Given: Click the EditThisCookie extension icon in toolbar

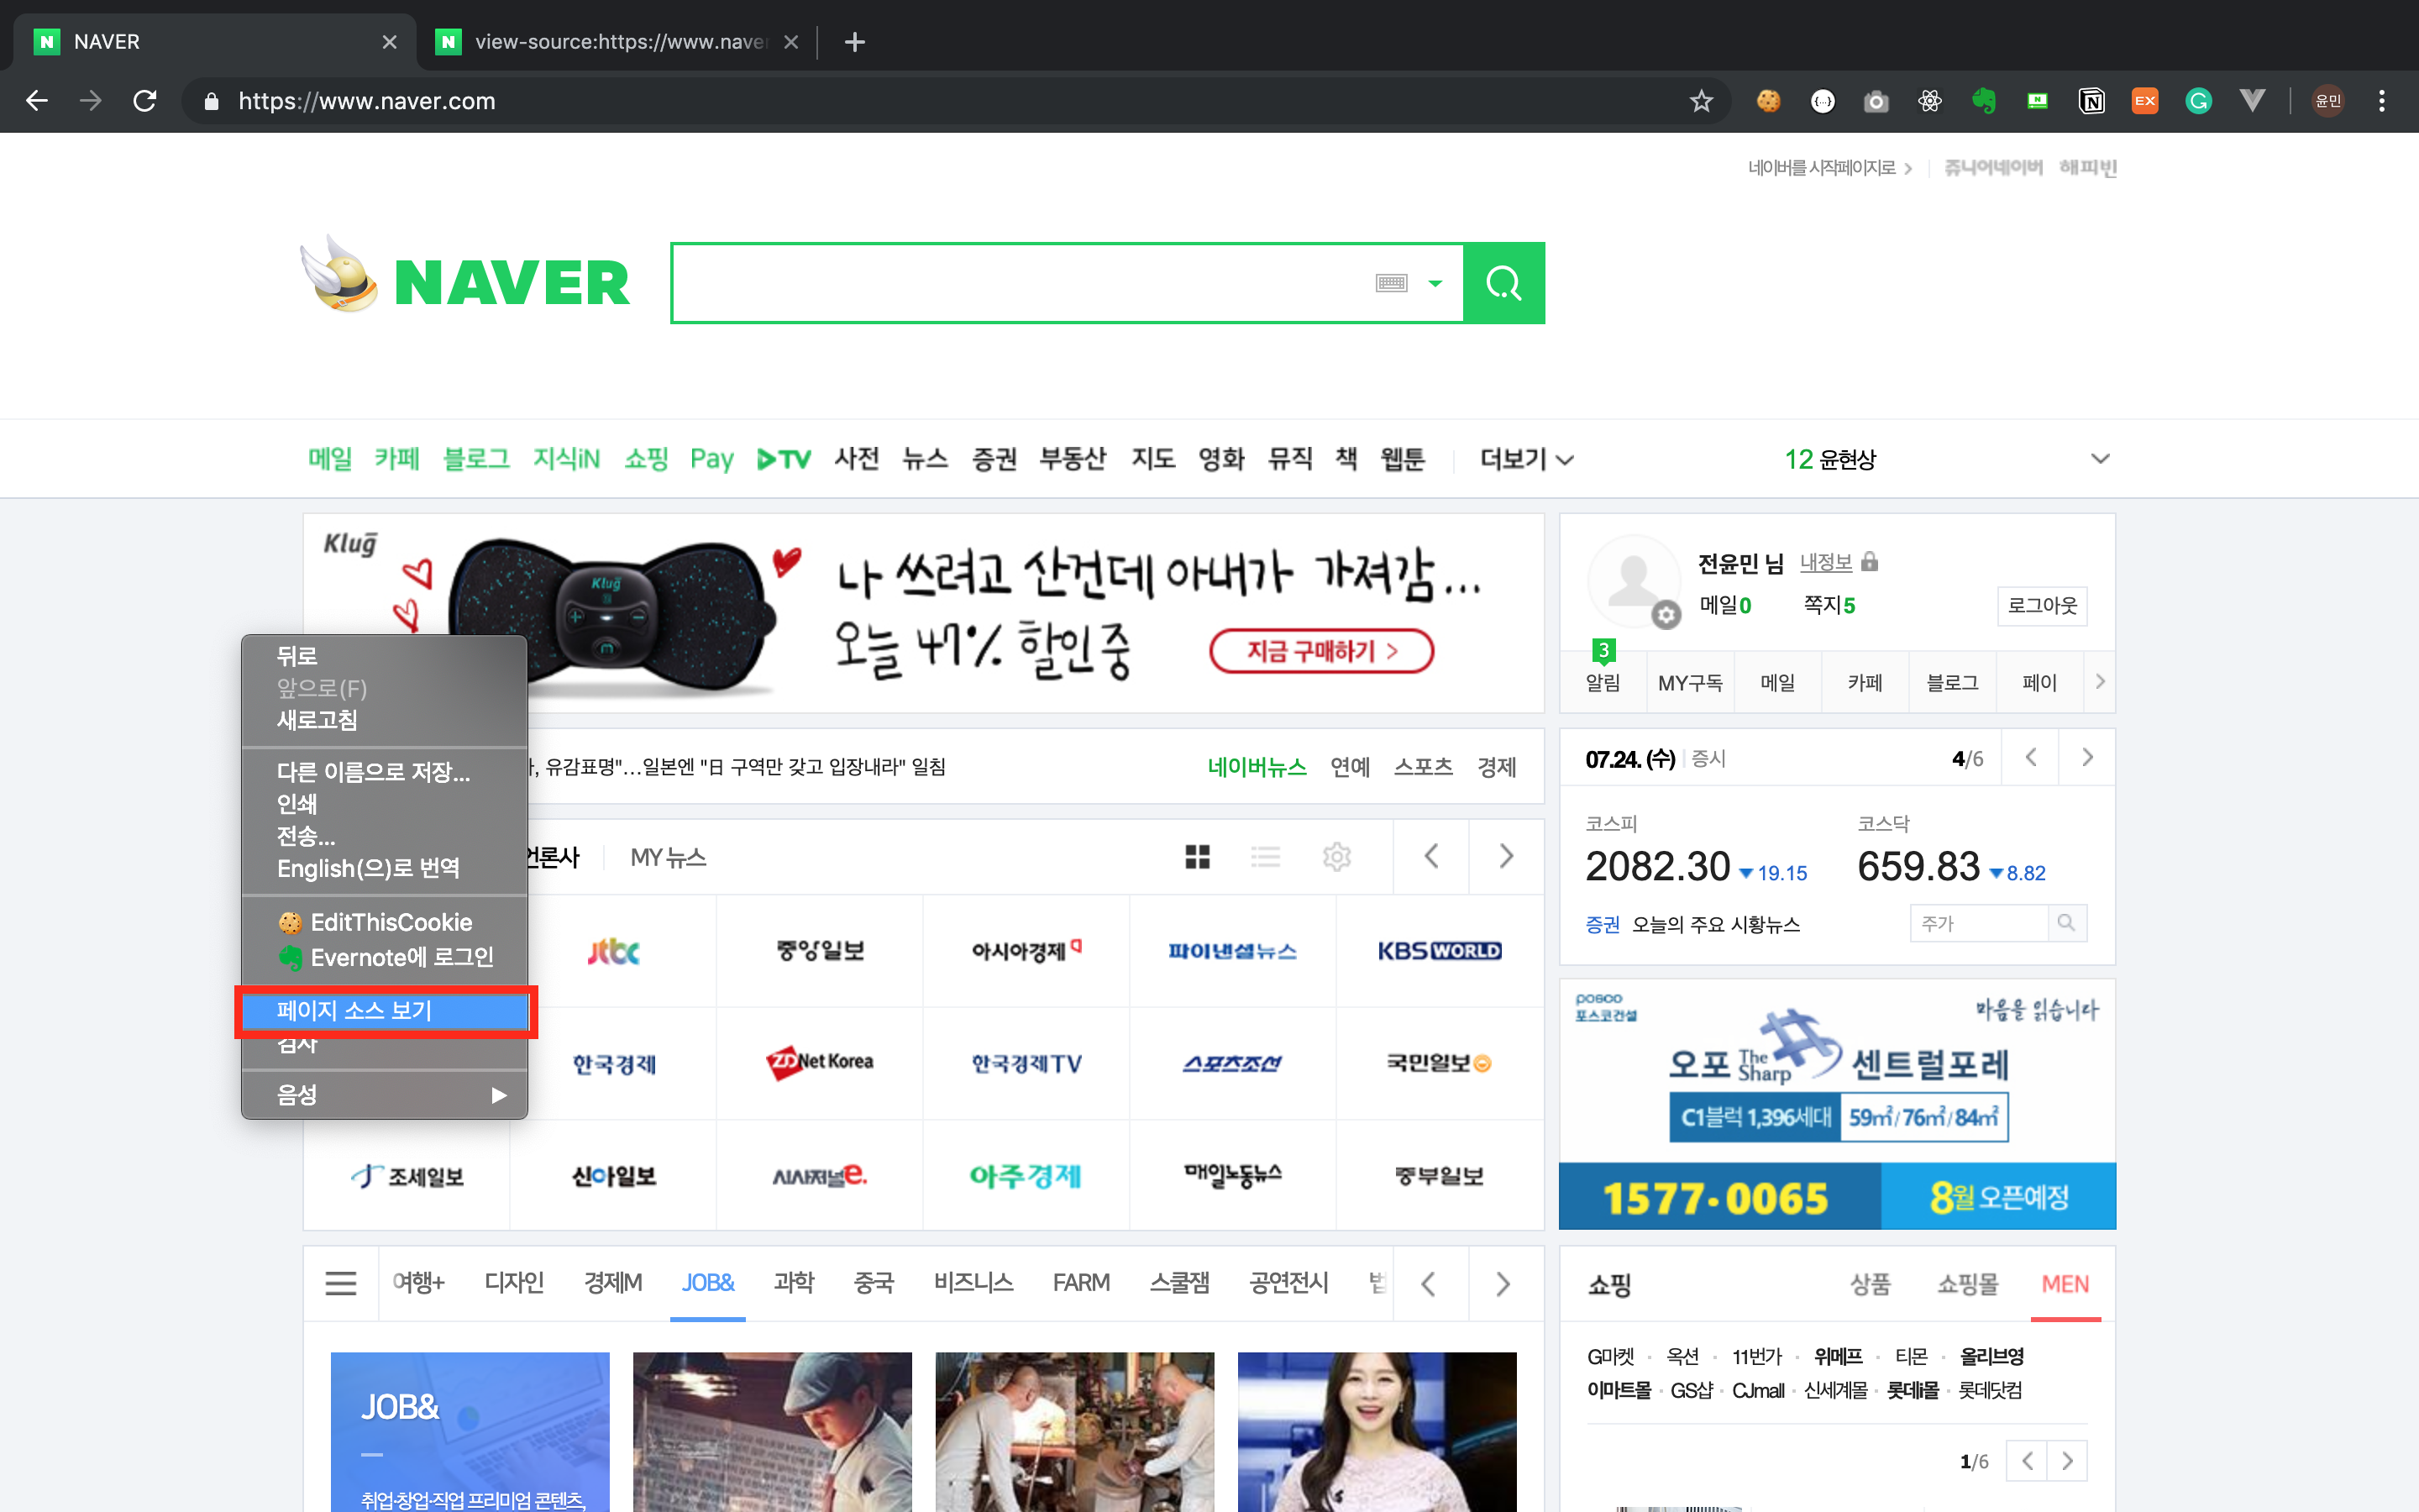Looking at the screenshot, I should (1768, 101).
